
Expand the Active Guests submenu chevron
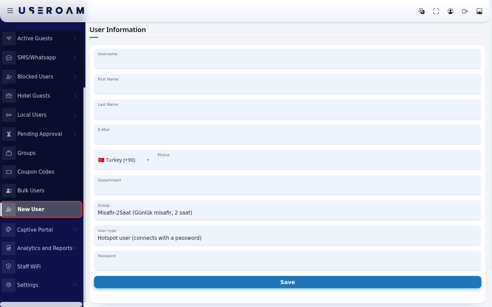tap(75, 39)
